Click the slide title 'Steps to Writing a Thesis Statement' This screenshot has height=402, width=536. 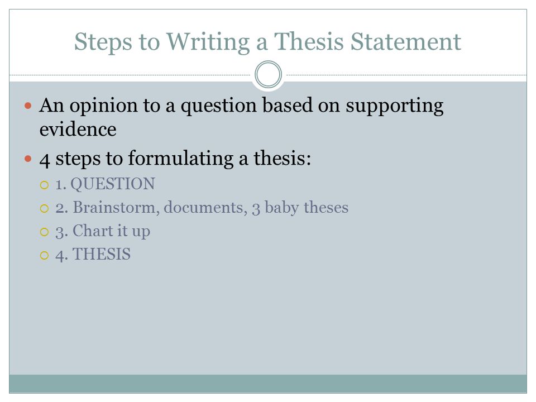(x=267, y=42)
